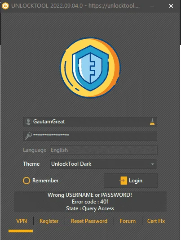Open the Register link

[x=49, y=221]
